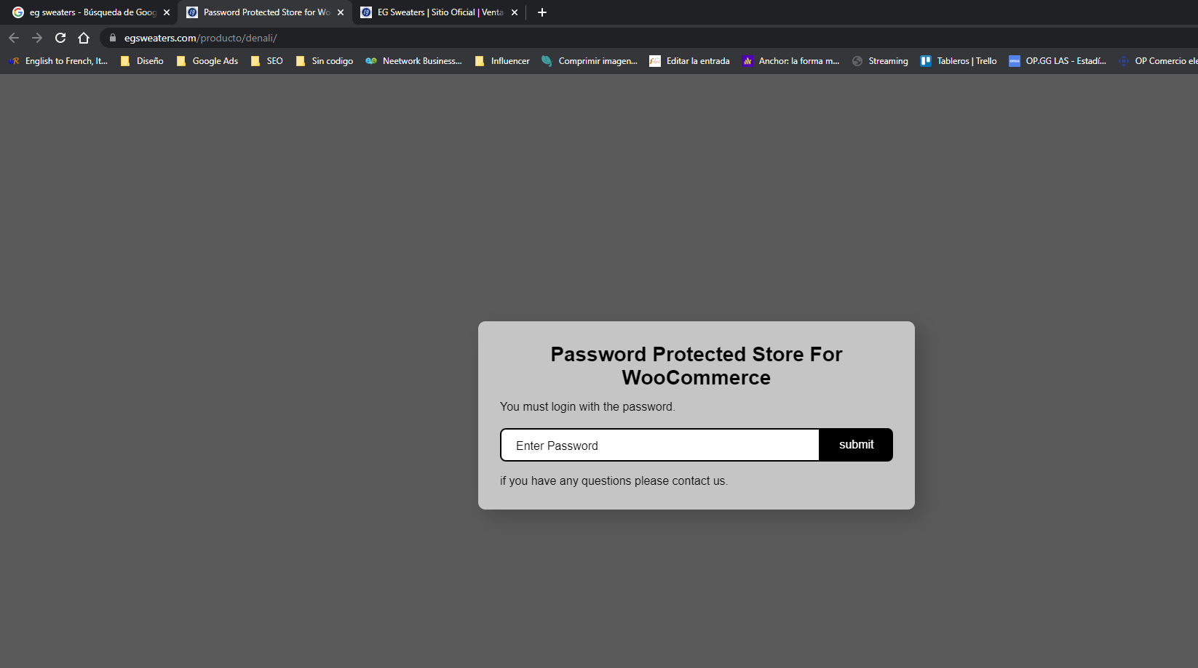The height and width of the screenshot is (668, 1198).
Task: Open the Google Ads bookmark folder
Action: [x=207, y=61]
